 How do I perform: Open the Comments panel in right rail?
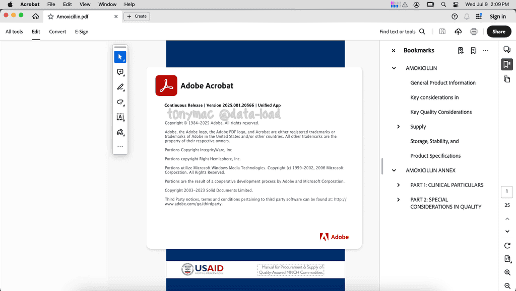[507, 50]
